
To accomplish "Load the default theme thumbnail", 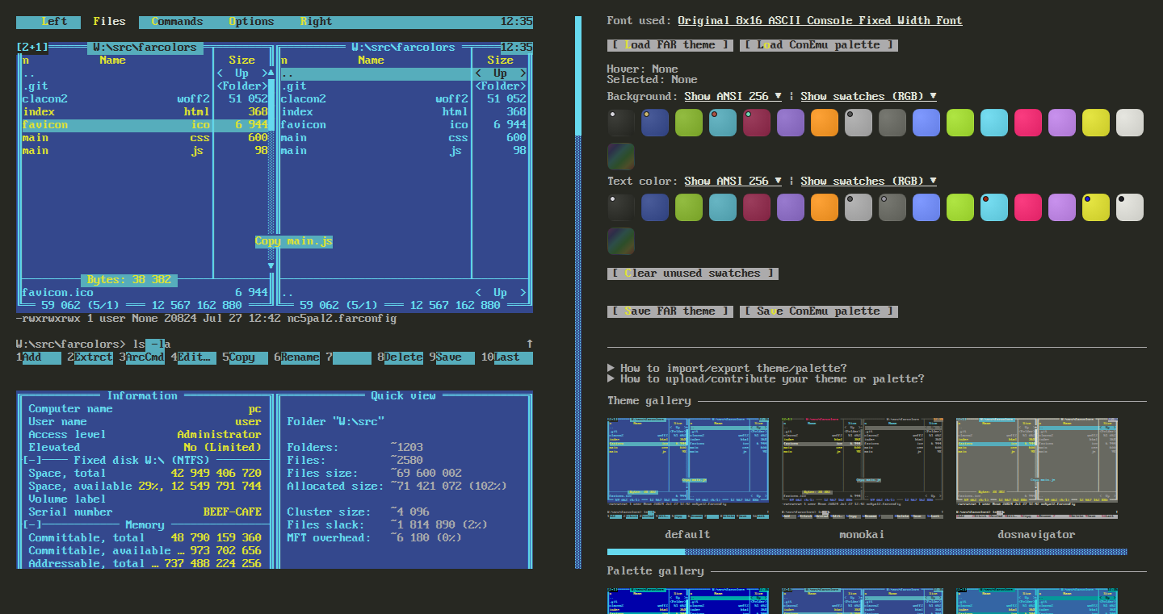I will (x=688, y=468).
